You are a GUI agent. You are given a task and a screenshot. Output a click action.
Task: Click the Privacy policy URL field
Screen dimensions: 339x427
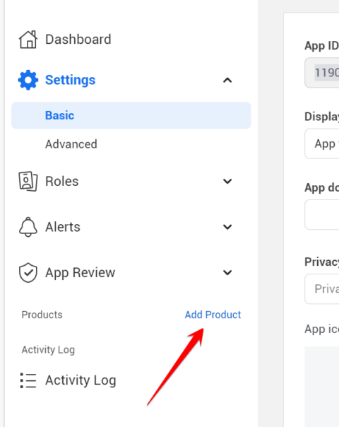[322, 289]
